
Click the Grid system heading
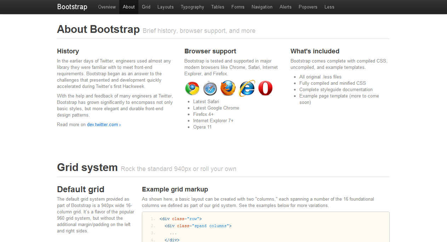(x=87, y=167)
